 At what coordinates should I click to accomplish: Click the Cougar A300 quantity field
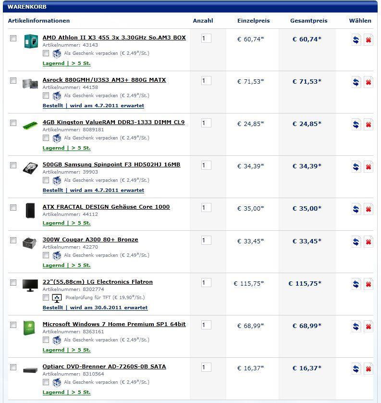coord(206,240)
